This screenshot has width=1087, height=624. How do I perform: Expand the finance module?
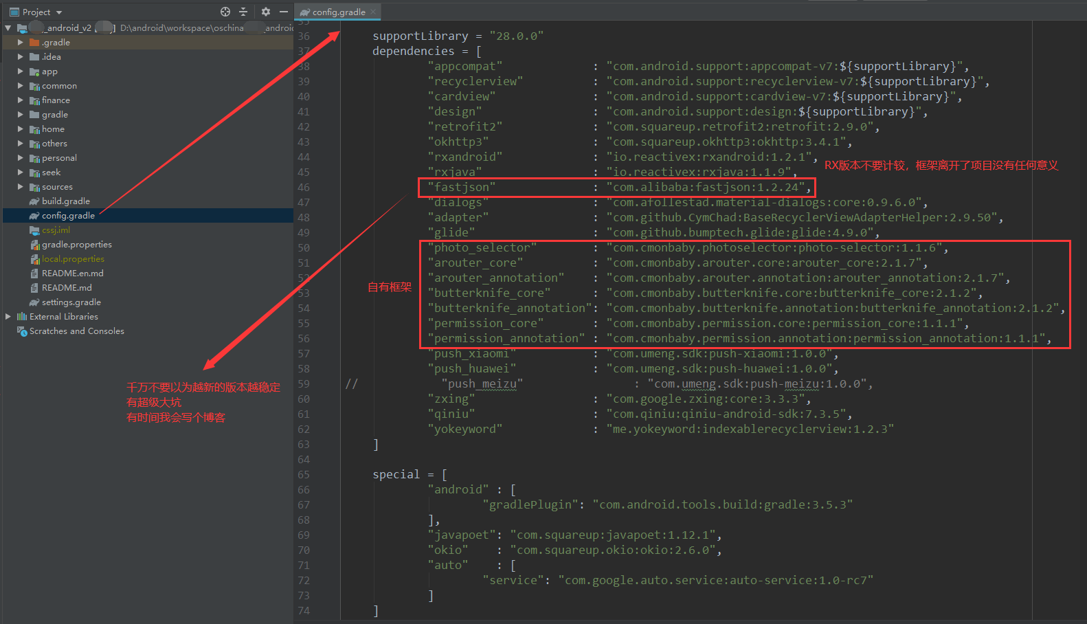[x=21, y=100]
